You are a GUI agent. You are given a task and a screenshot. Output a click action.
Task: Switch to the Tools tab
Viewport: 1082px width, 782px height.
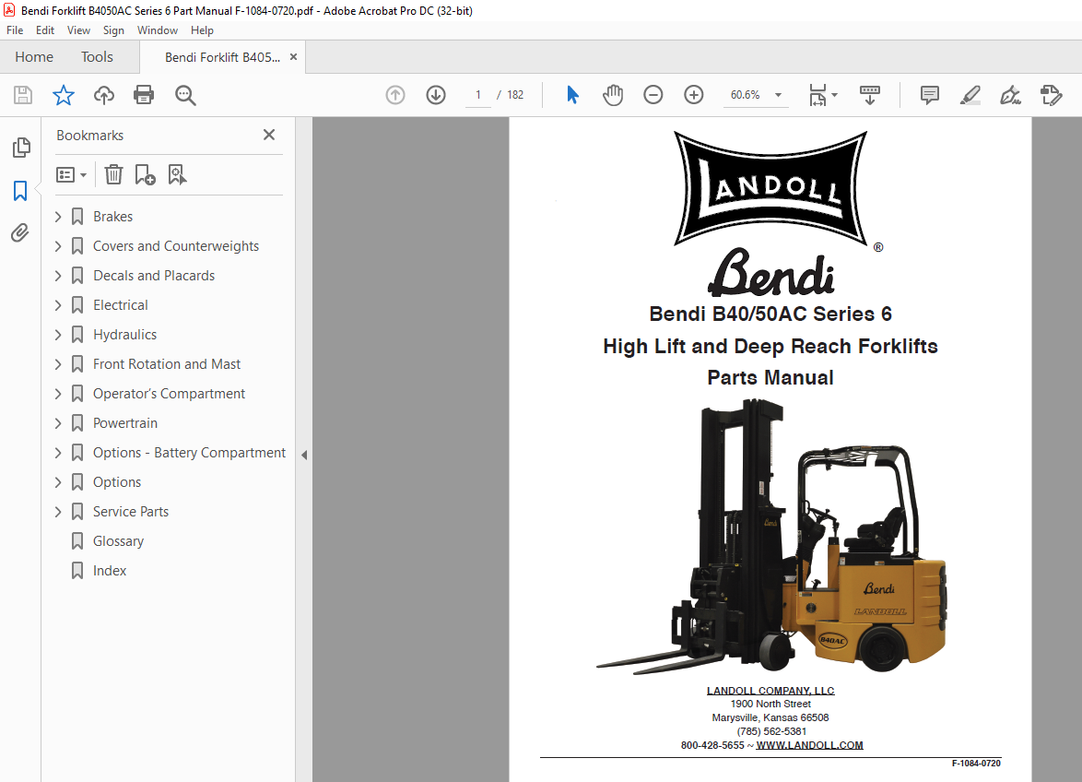[97, 56]
